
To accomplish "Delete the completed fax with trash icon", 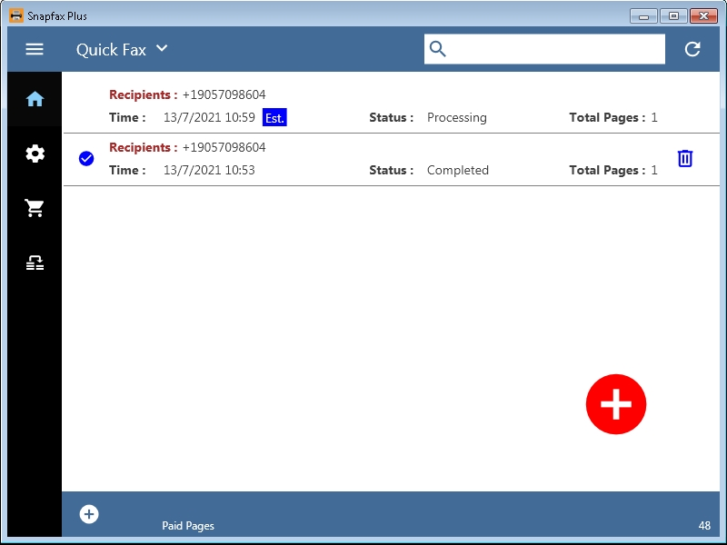I will tap(685, 159).
